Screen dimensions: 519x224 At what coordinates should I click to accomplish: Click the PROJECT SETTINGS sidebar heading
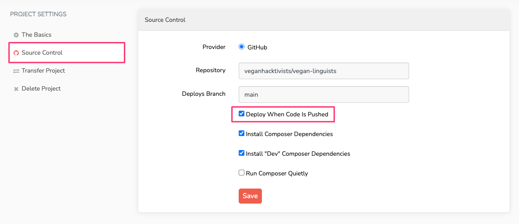(x=38, y=14)
